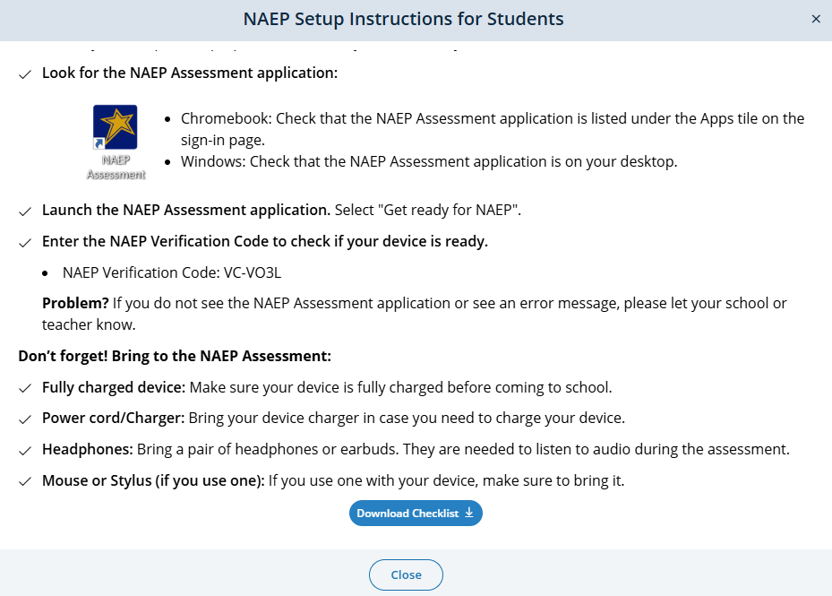Click checkmark beside Enter the NAEP Verification Code
The image size is (832, 596).
pyautogui.click(x=25, y=243)
